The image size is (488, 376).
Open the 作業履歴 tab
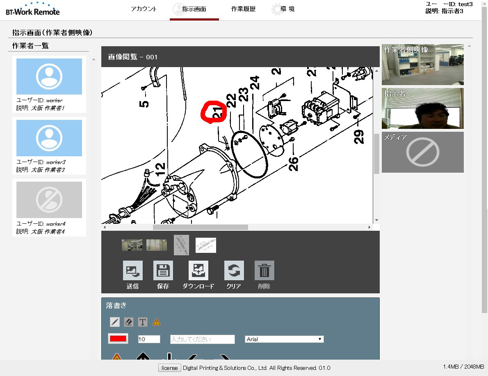pyautogui.click(x=243, y=9)
